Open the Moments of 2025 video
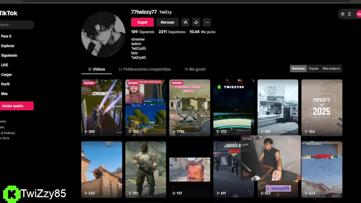The image size is (361, 203). click(x=322, y=108)
